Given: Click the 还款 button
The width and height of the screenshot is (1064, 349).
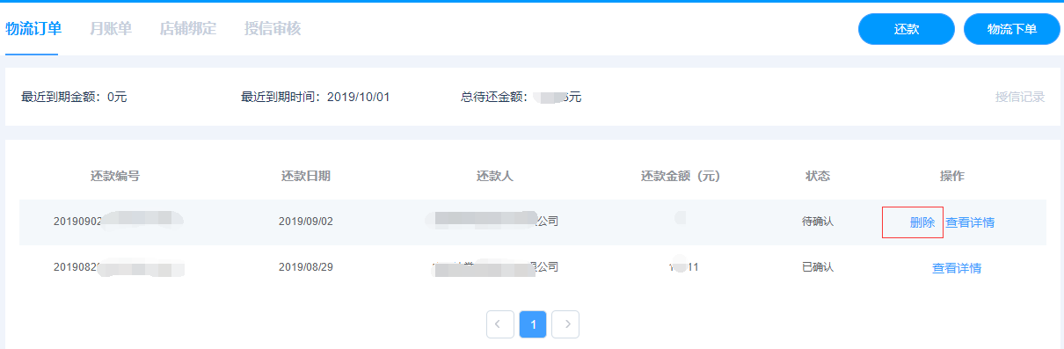Looking at the screenshot, I should coord(907,29).
